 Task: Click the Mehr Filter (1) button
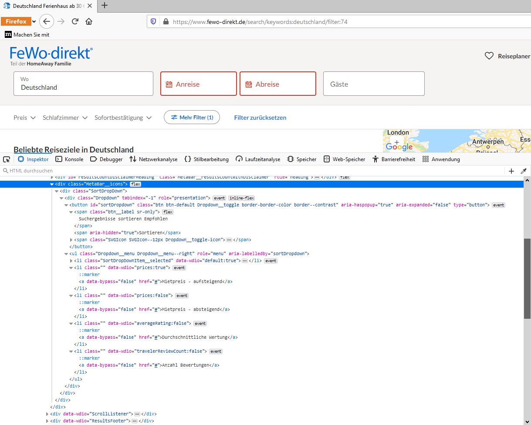point(192,118)
